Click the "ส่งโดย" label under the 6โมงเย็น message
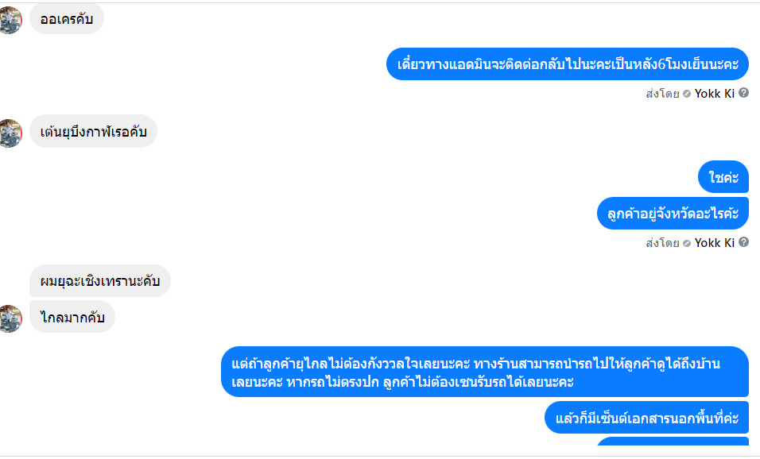 coord(662,93)
